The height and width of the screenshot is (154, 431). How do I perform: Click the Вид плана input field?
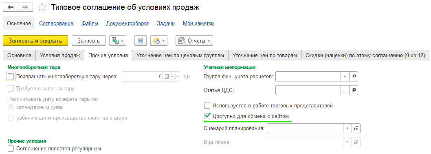[x=305, y=142]
